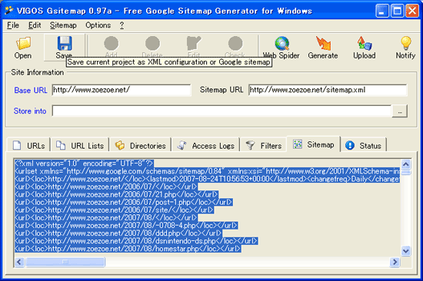Generate the sitemap with the Generate icon
This screenshot has height=281, width=423.
[x=323, y=43]
